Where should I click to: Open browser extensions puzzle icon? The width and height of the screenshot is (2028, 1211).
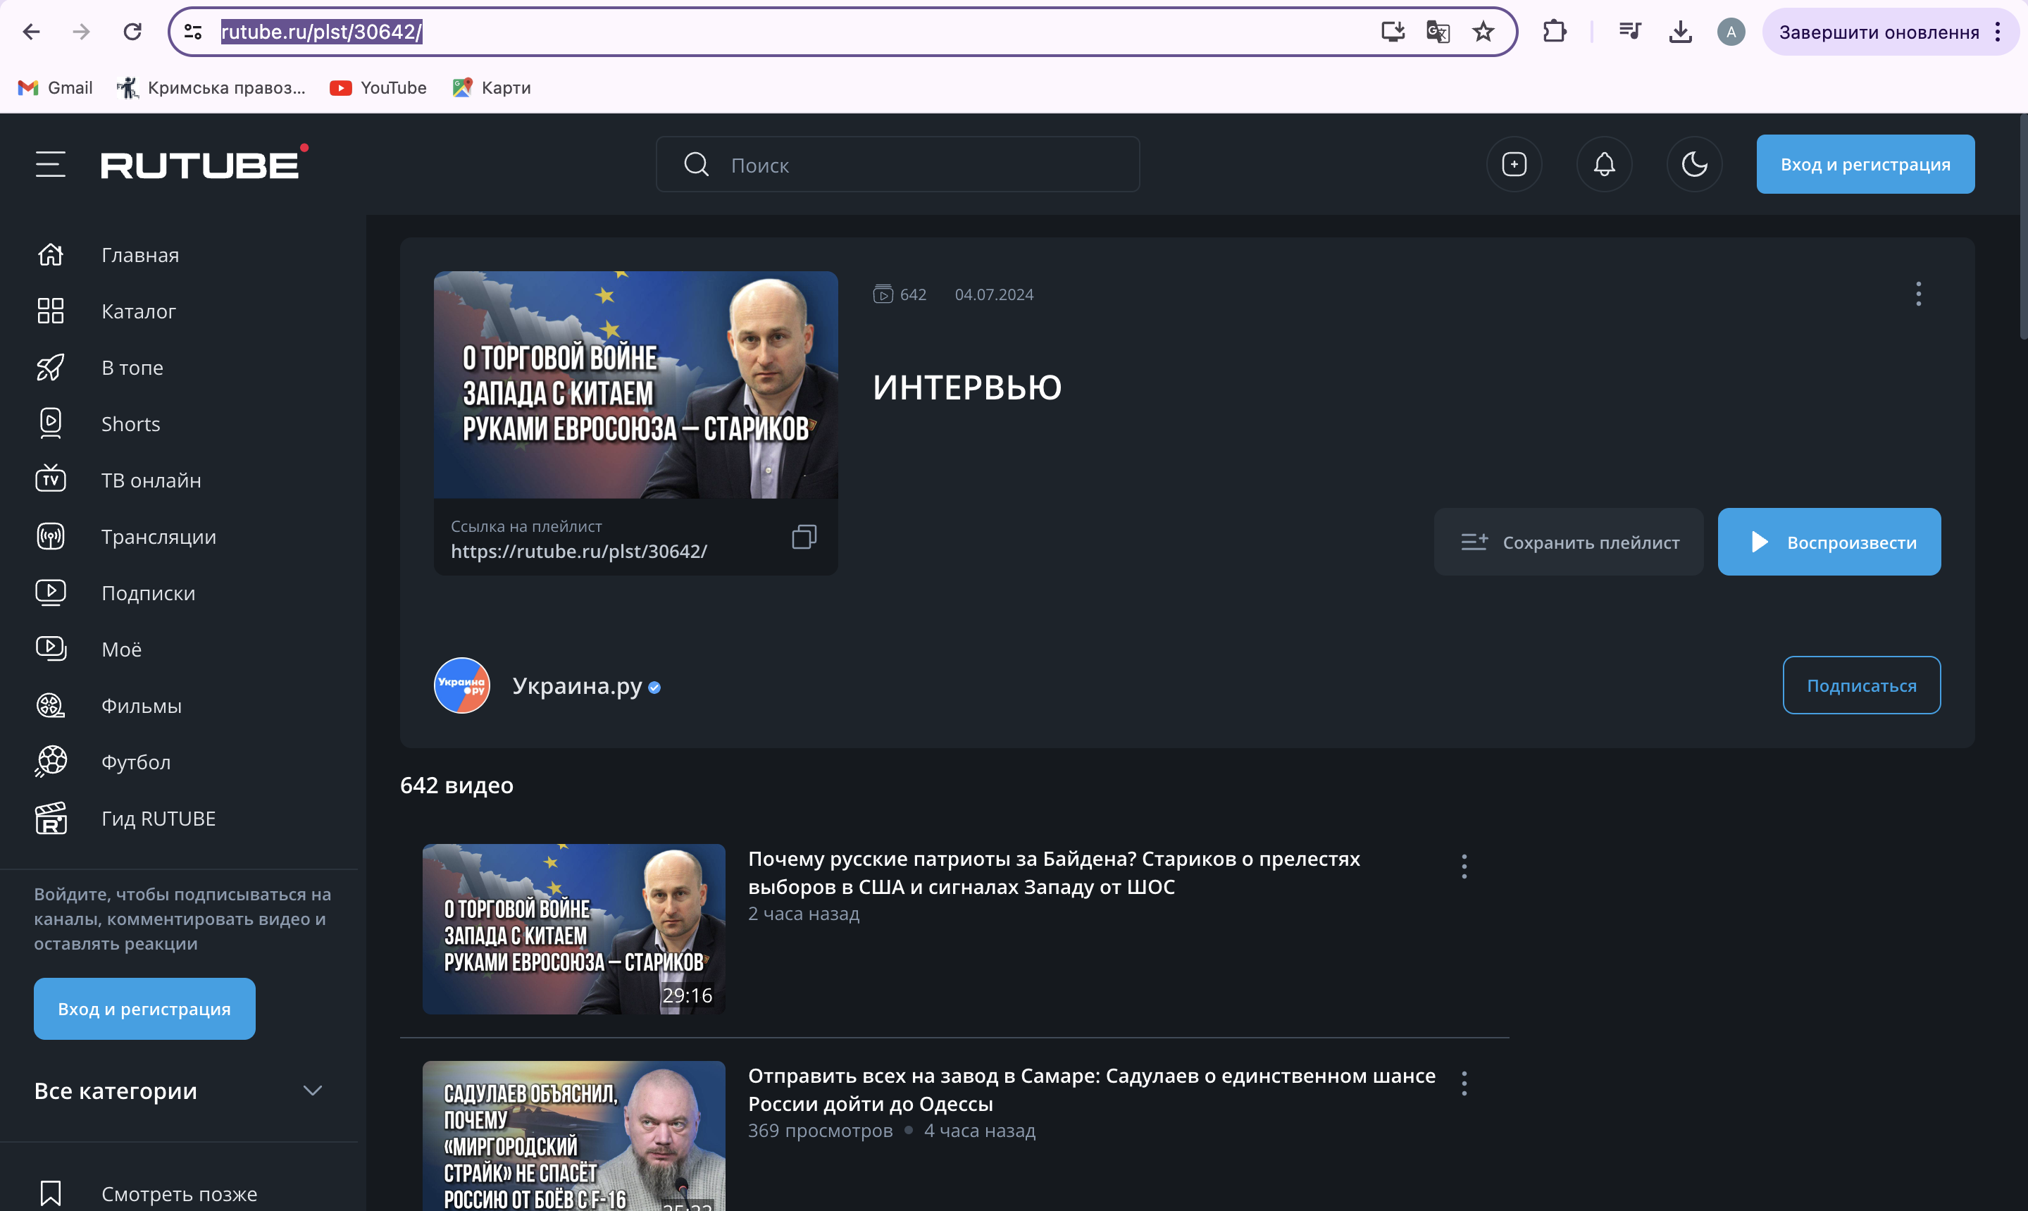point(1554,32)
